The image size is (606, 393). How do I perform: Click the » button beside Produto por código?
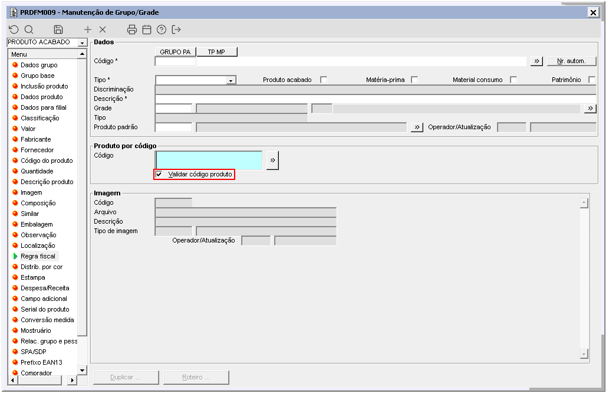click(272, 160)
